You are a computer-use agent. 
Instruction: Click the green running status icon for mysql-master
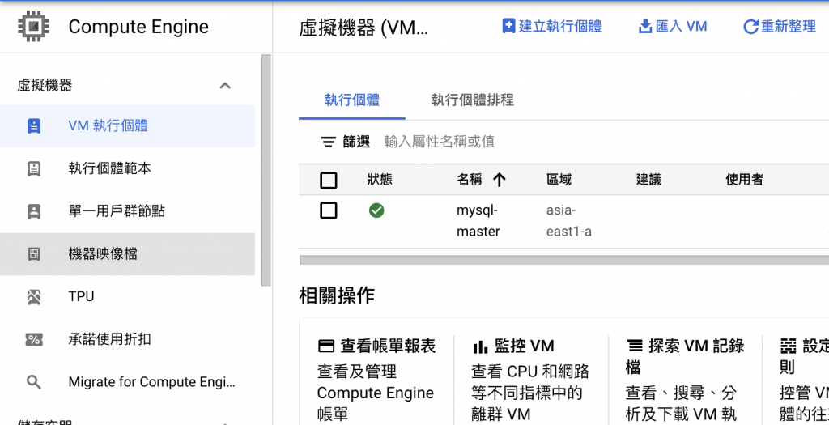(376, 210)
